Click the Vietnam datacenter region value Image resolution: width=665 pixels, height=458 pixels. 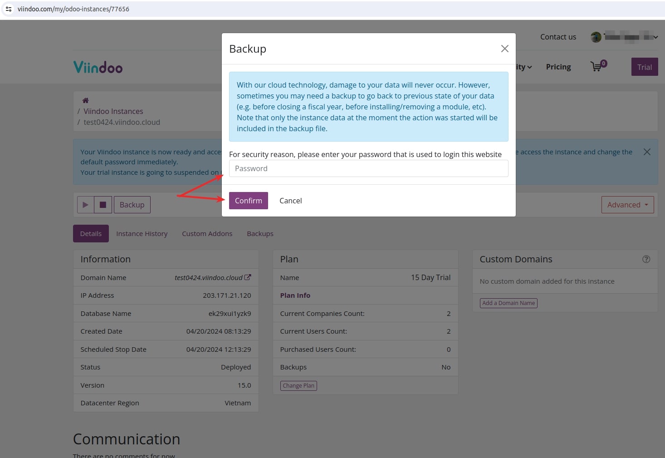click(x=238, y=403)
